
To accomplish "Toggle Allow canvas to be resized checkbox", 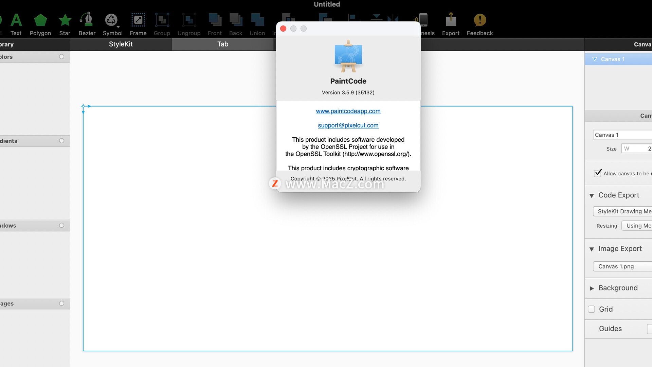I will tap(598, 173).
